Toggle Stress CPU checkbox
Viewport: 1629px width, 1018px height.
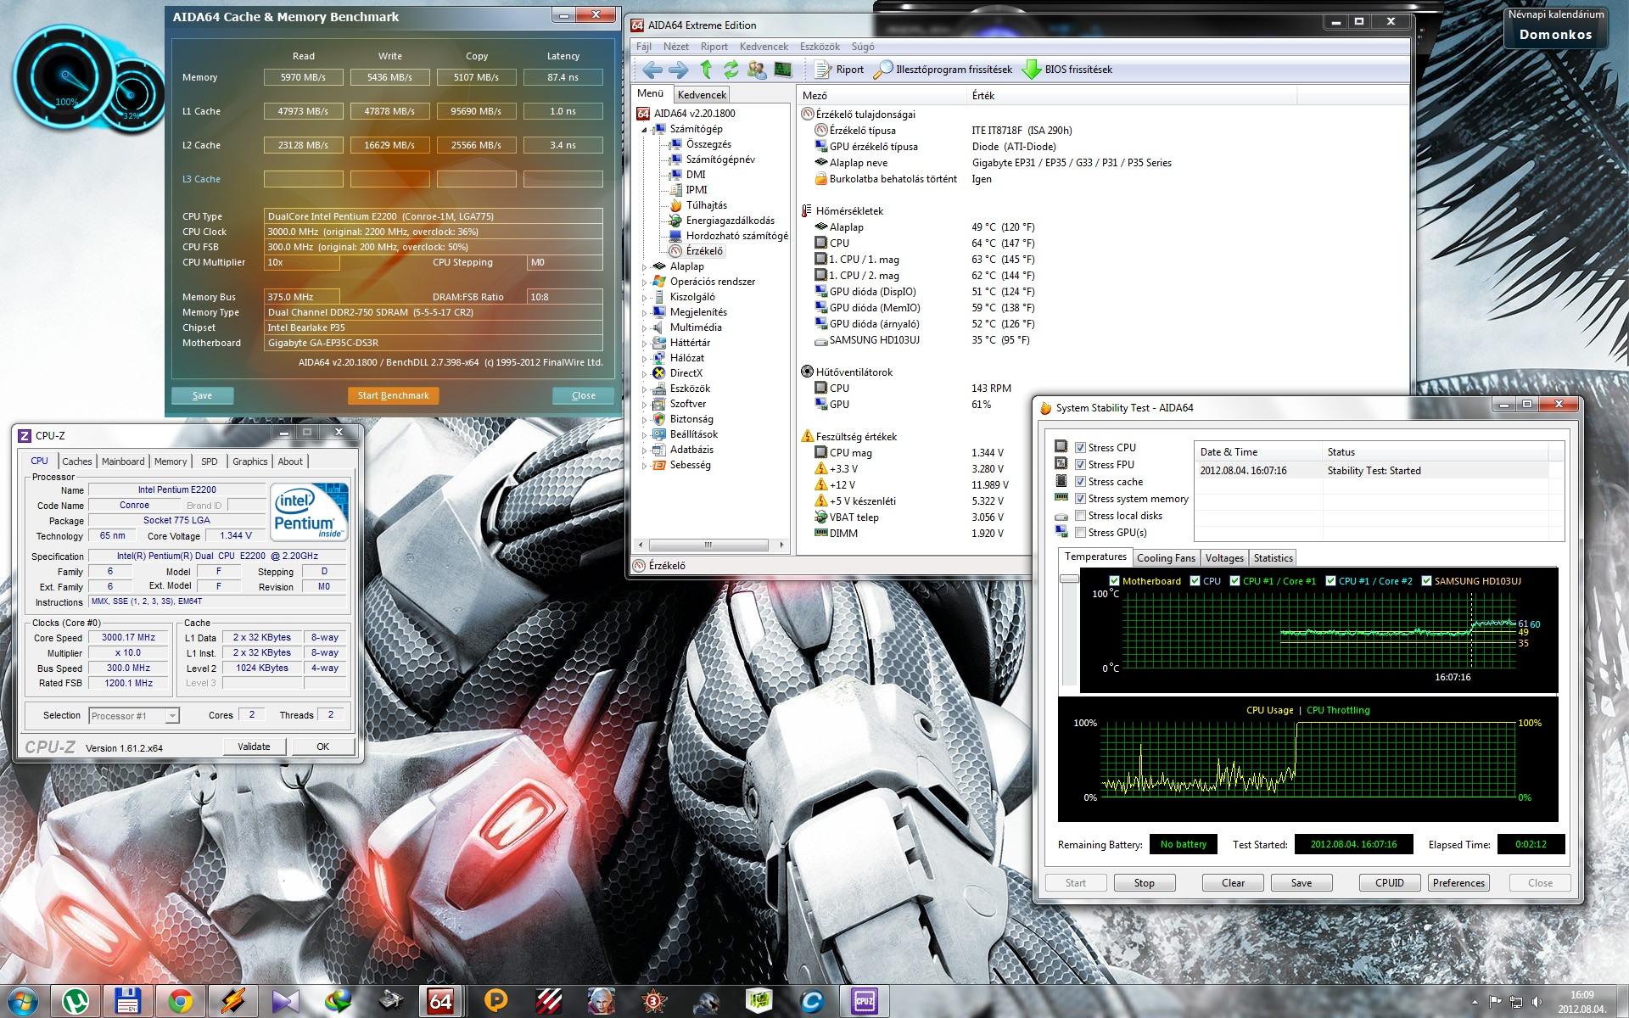1080,448
